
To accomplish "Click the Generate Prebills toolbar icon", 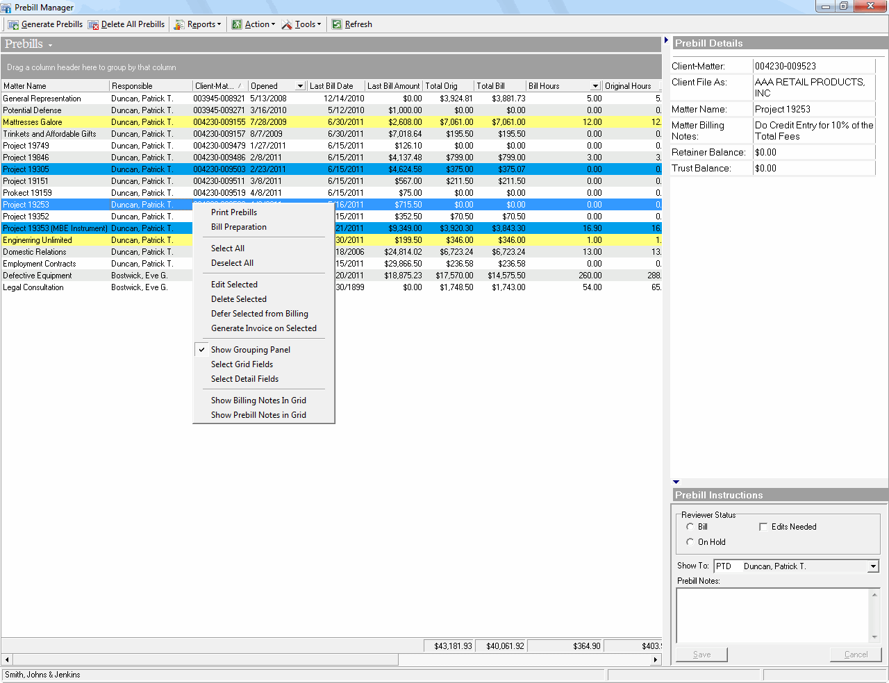I will tap(13, 24).
